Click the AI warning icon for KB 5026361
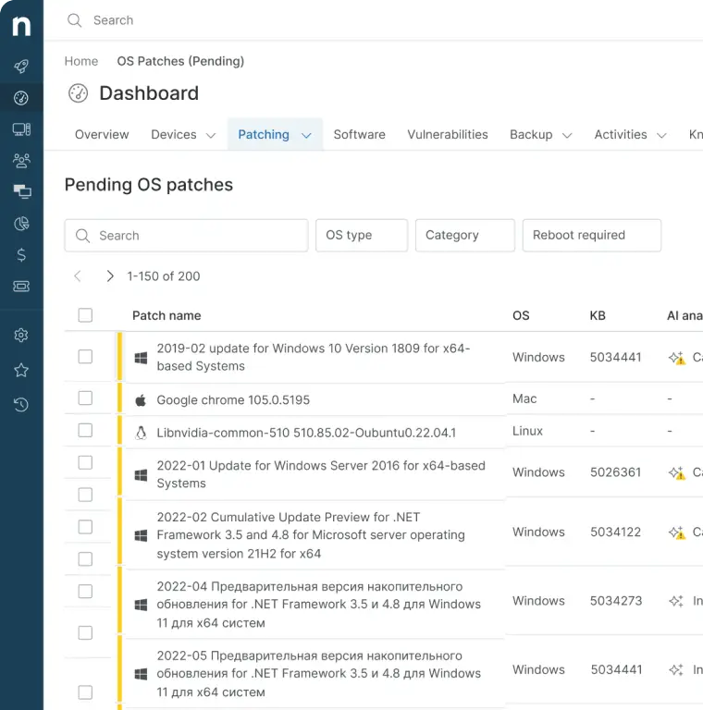The image size is (703, 710). 677,472
